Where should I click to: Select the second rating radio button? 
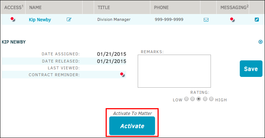(x=193, y=99)
